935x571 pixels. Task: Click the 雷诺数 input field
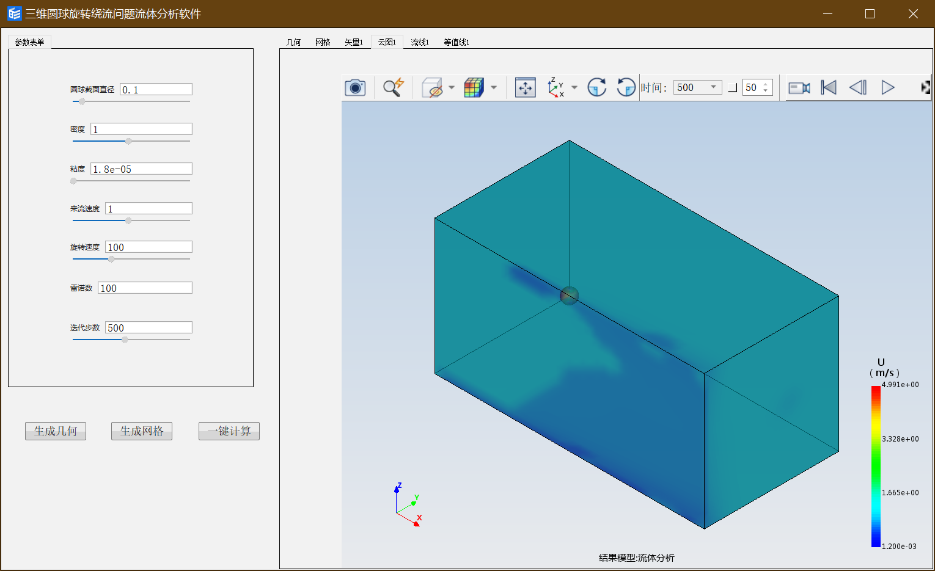[145, 288]
